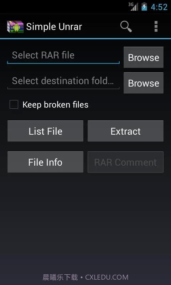Tap the greyed RAR Comment button

[125, 162]
